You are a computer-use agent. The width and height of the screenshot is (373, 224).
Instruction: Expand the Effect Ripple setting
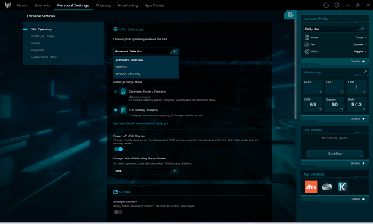click(x=360, y=52)
